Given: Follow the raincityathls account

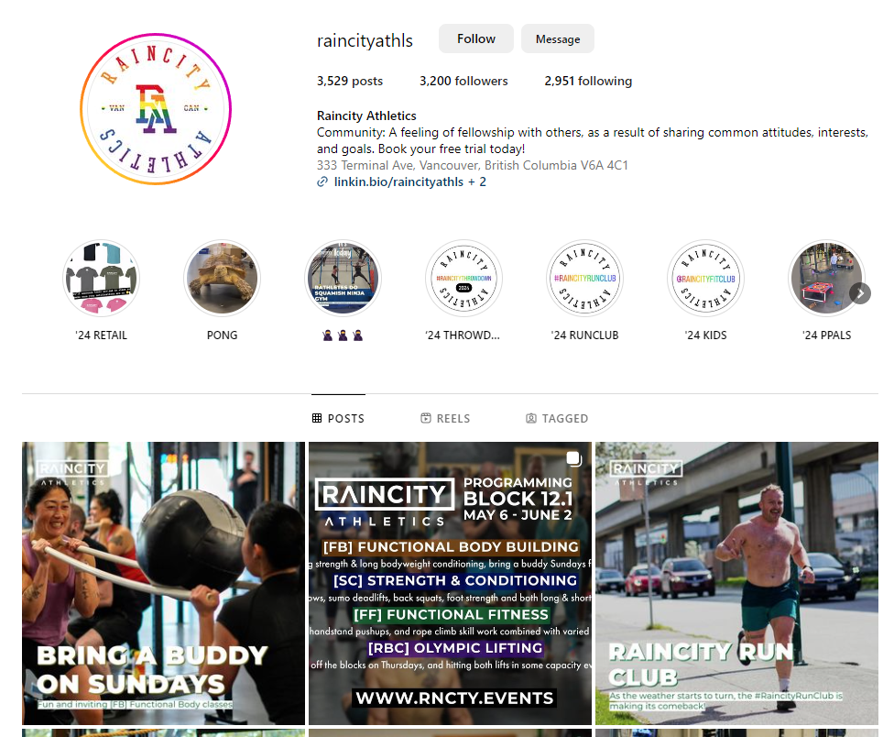Looking at the screenshot, I should pos(476,38).
